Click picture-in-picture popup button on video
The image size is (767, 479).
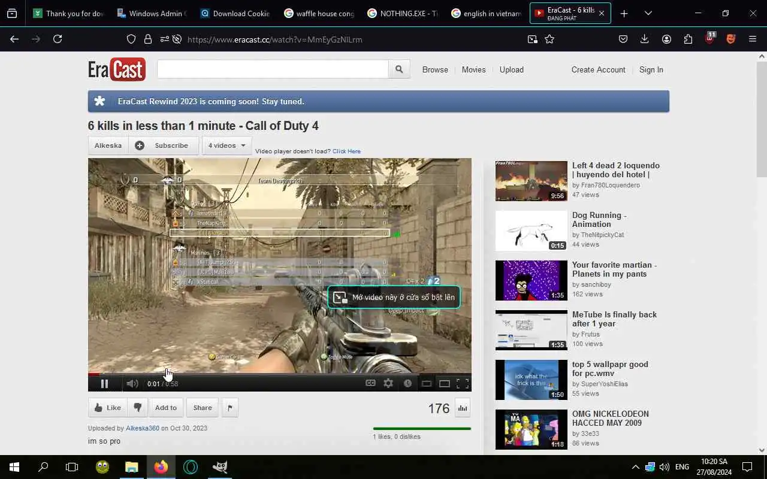click(x=394, y=297)
